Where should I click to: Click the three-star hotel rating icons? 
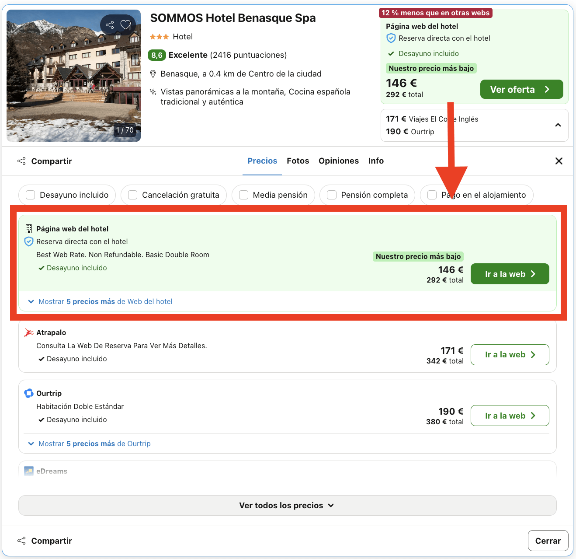tap(159, 37)
